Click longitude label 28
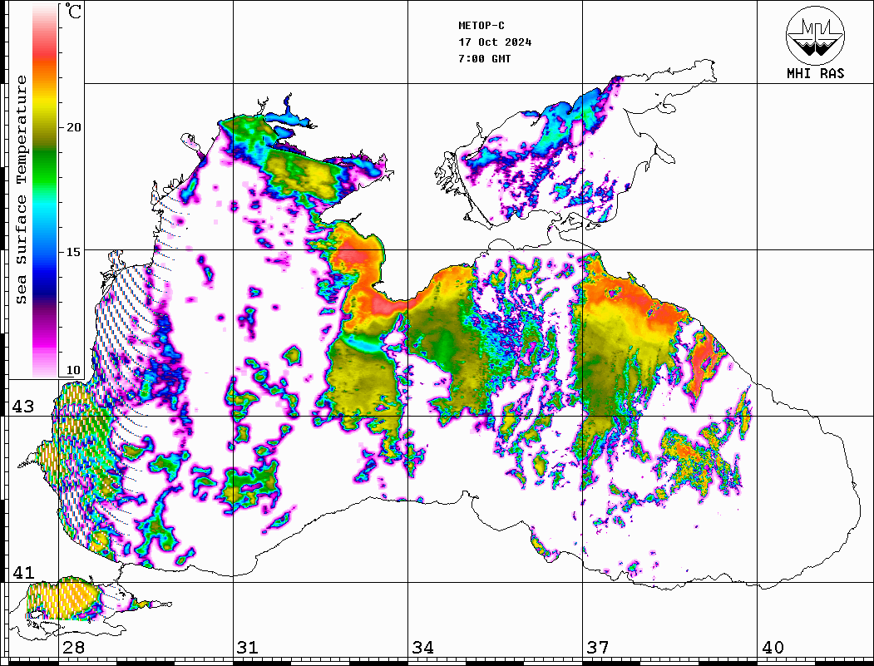This screenshot has width=874, height=666. (x=73, y=648)
